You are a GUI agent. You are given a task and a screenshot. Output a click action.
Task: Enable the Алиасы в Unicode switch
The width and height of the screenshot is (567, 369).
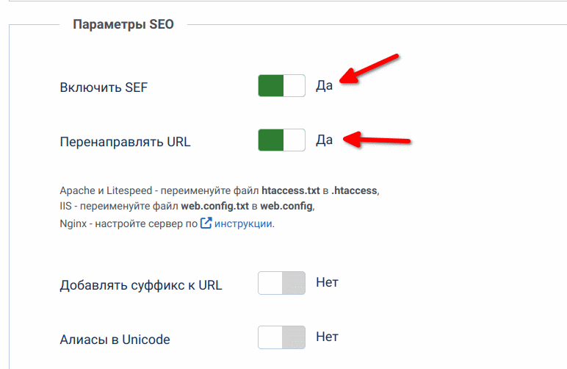click(x=282, y=337)
